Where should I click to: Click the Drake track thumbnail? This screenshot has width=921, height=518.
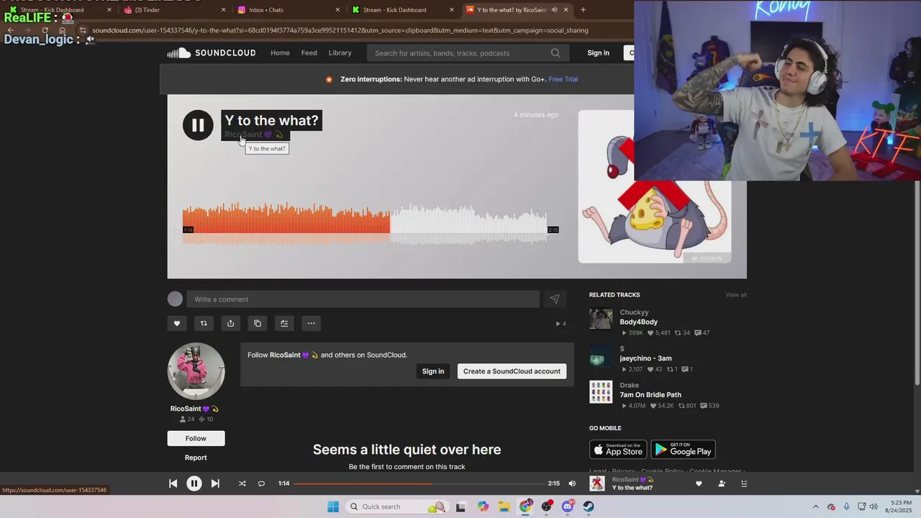click(x=601, y=392)
